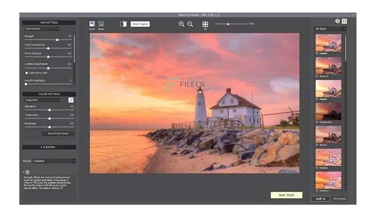The image size is (376, 218).
Task: Switch to the My Presets tab
Action: point(340,199)
